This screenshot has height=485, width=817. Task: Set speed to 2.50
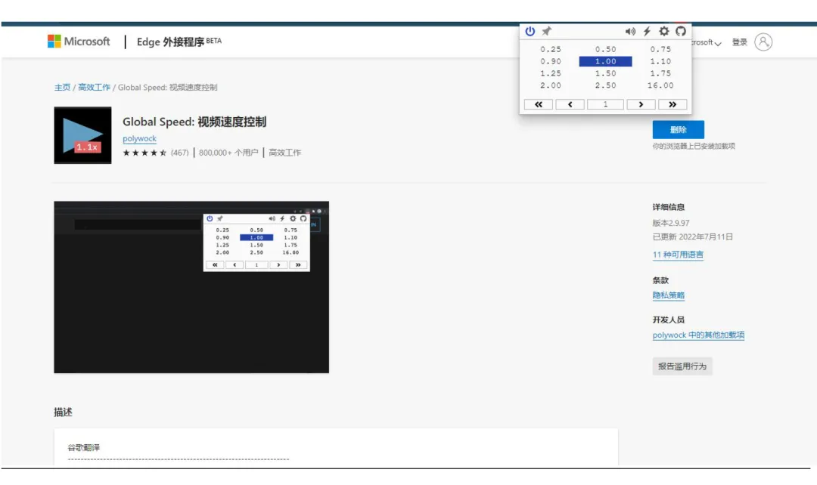click(x=605, y=85)
